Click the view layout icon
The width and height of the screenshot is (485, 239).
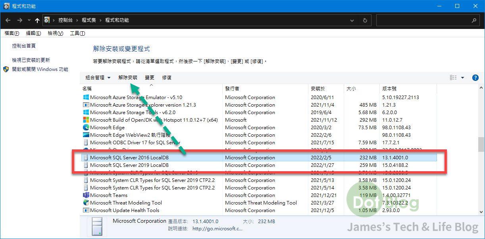point(453,78)
